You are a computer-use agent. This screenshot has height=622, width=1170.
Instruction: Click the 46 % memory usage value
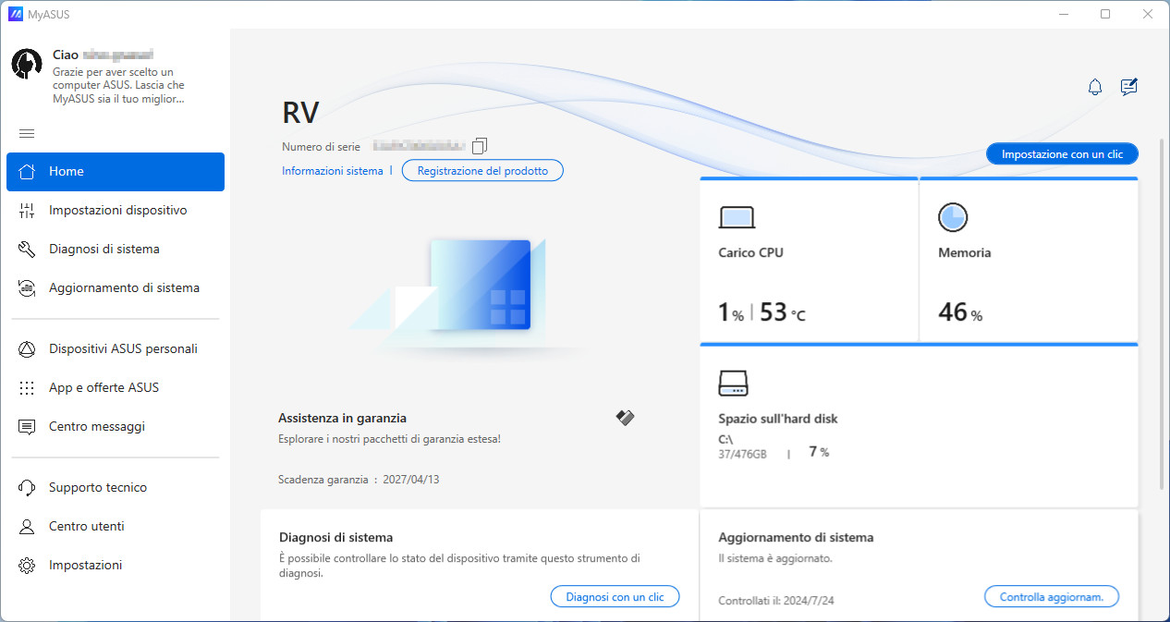coord(960,312)
